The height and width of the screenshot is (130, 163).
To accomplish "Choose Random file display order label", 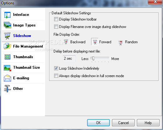I will coord(131,42).
